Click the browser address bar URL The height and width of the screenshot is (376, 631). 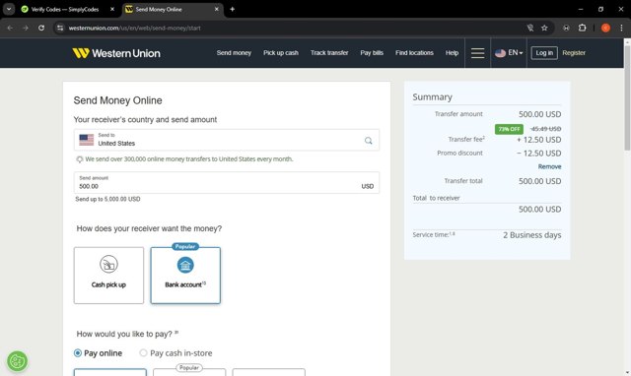(134, 28)
